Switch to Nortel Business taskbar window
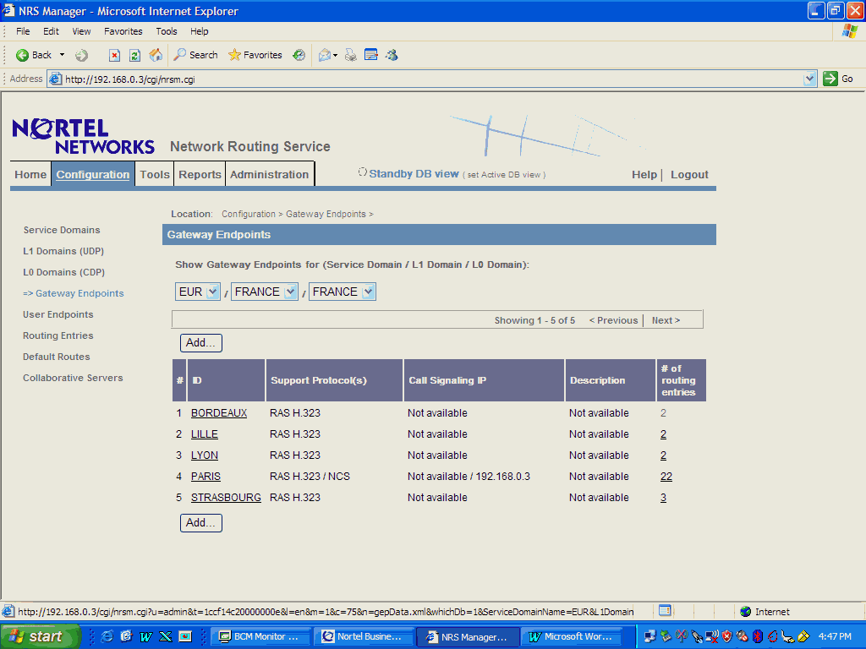Screen dimensions: 866x649 [363, 636]
